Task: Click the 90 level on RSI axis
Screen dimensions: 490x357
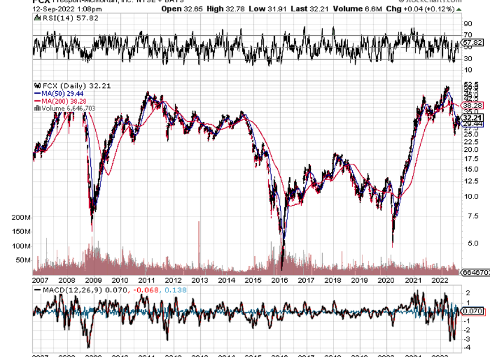Action: tap(468, 24)
